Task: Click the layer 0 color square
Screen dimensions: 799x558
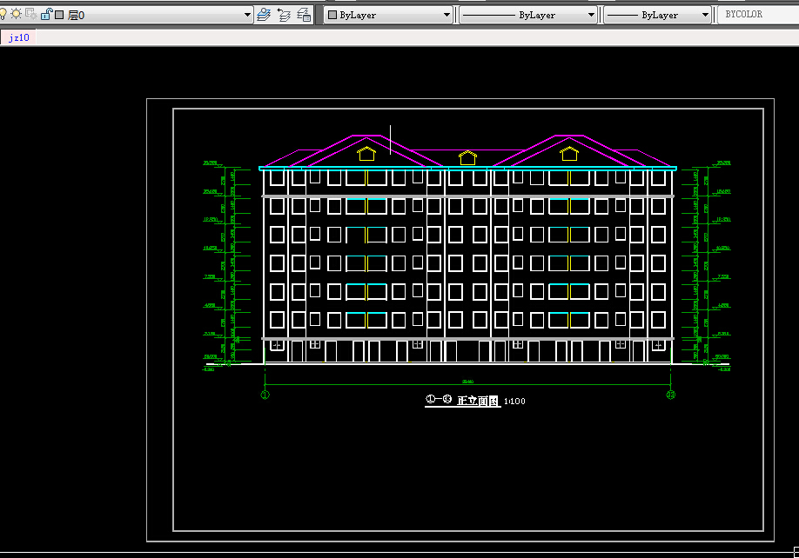Action: point(59,15)
